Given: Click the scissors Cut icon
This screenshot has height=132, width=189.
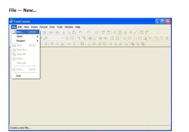Looking at the screenshot, I should point(64,32).
